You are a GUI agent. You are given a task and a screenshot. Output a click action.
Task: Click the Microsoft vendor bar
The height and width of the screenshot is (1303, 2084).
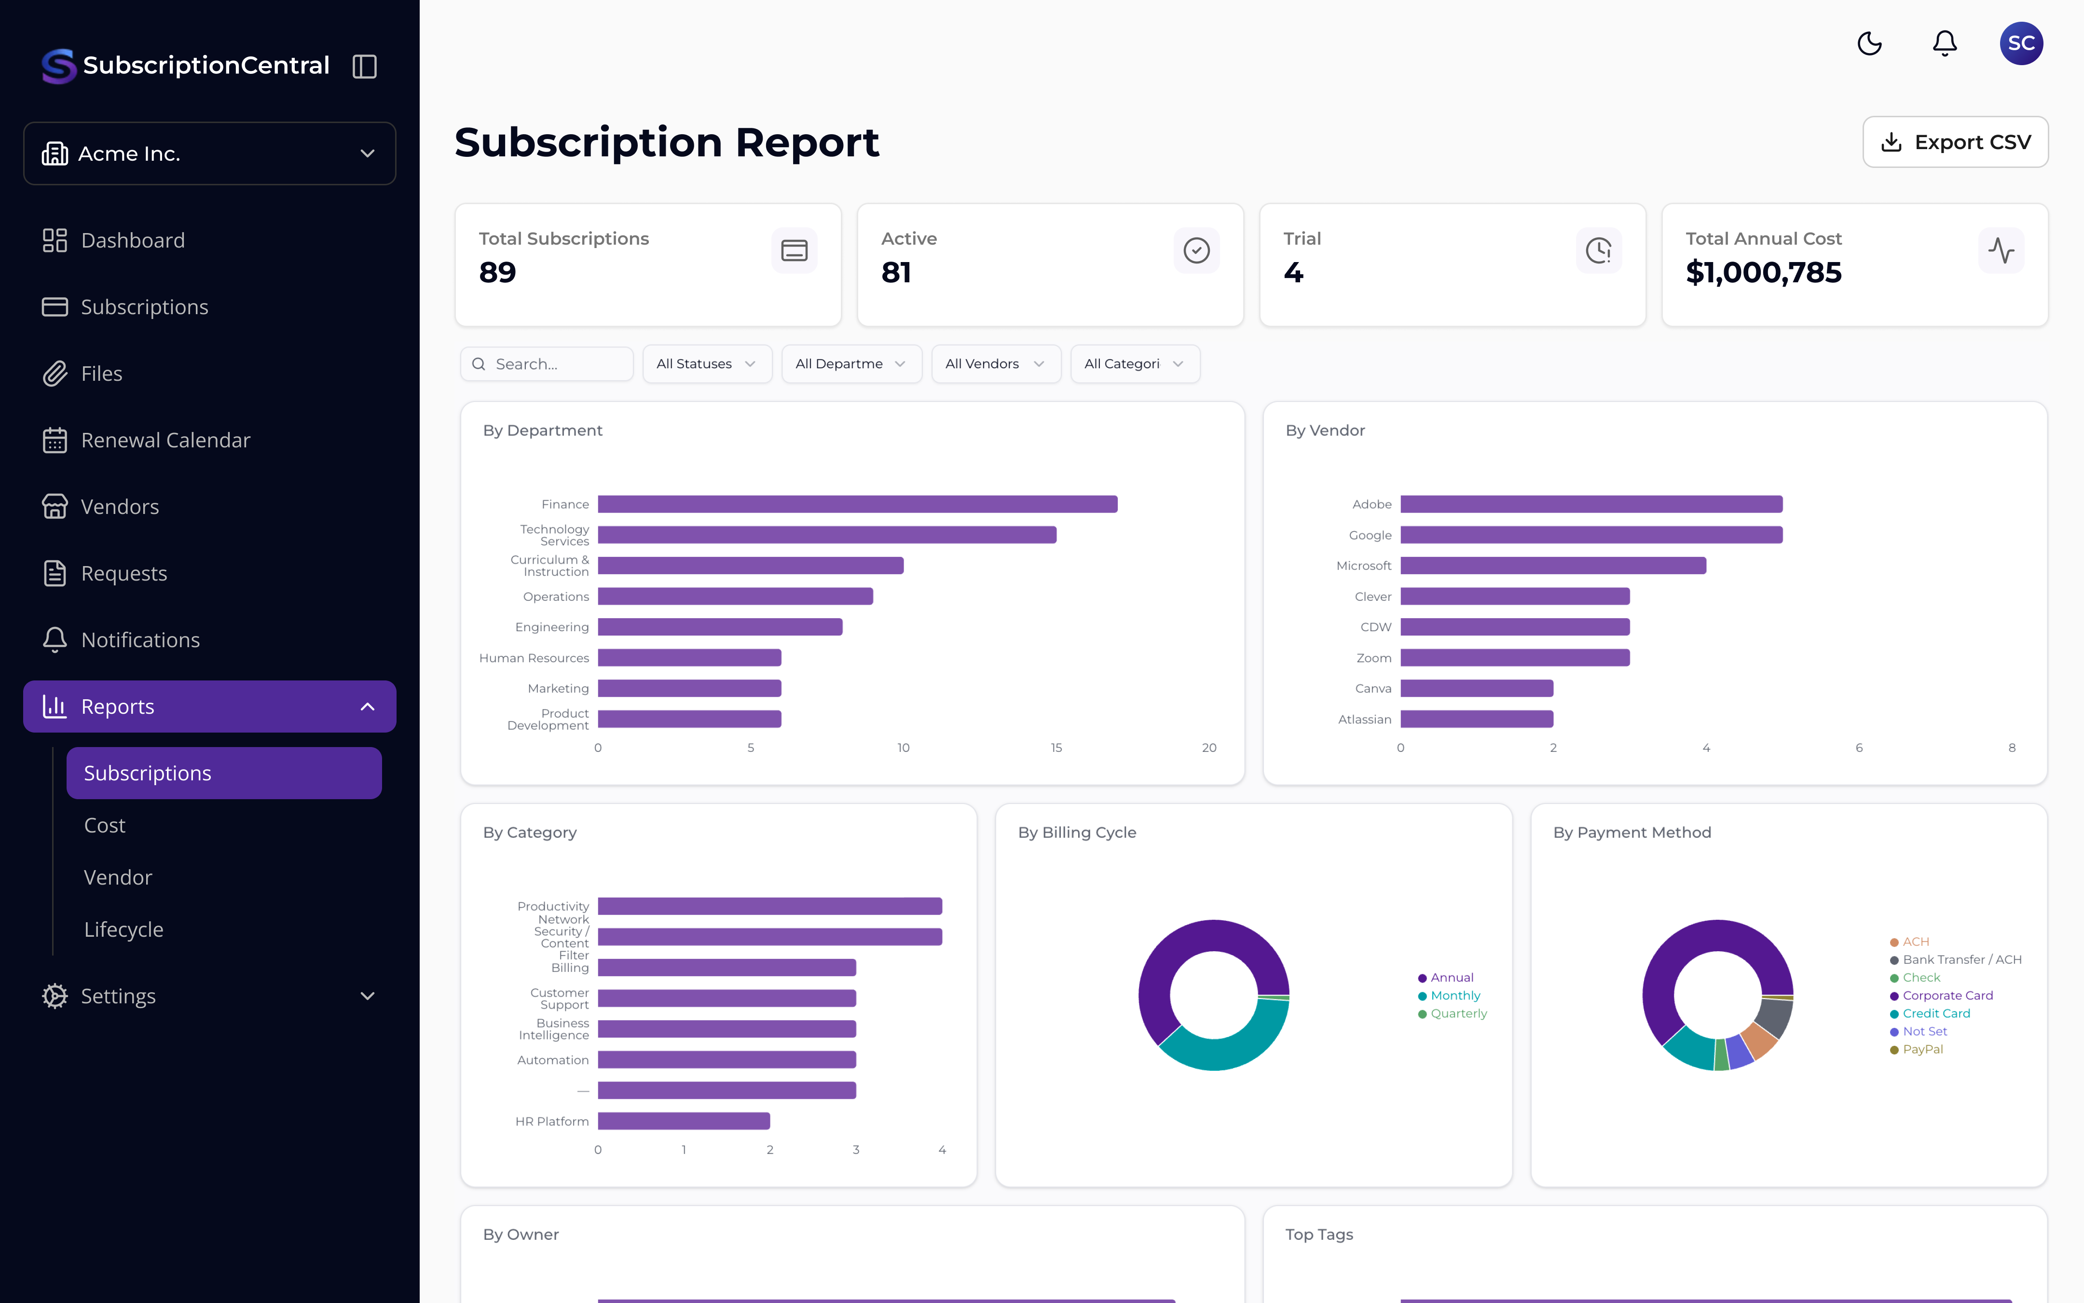point(1553,565)
